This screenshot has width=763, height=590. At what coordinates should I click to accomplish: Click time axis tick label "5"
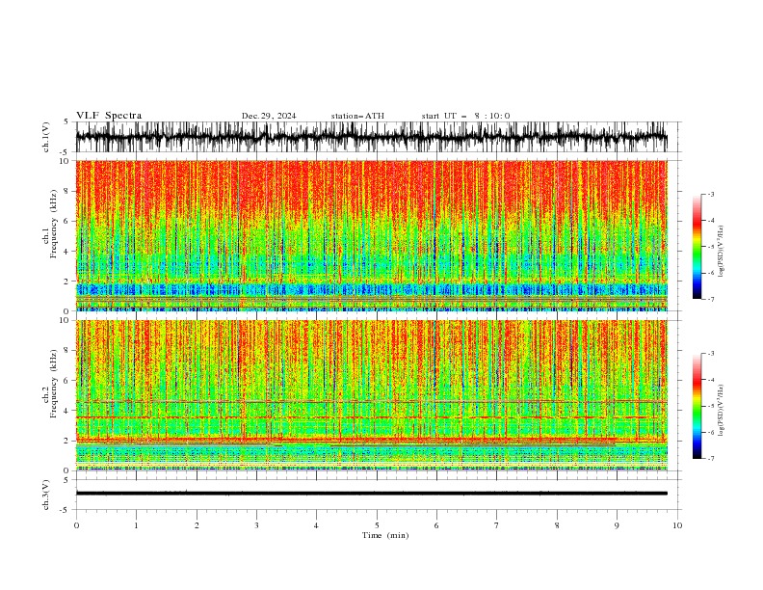(x=377, y=525)
